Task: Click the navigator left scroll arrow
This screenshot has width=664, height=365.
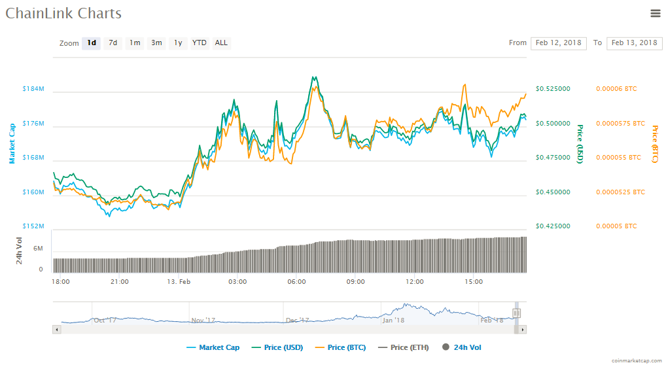Action: pos(57,330)
